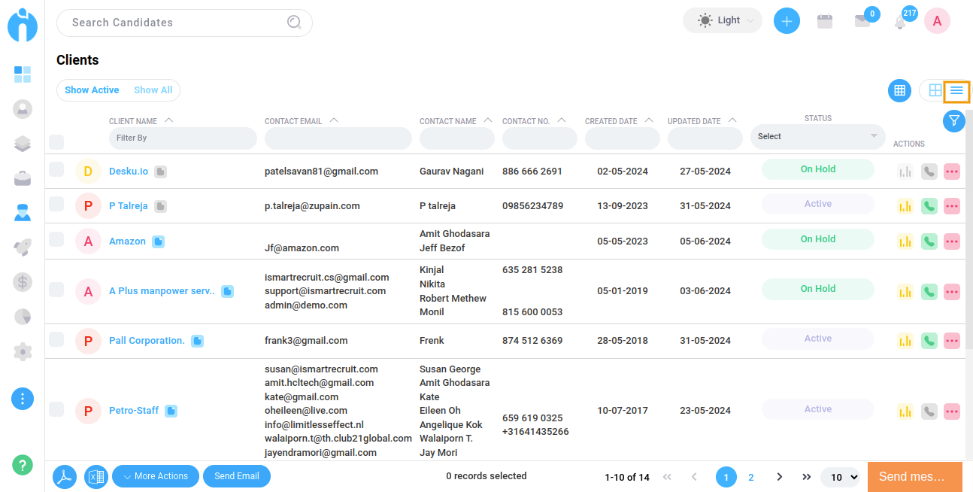Select the Show Active tab
This screenshot has width=973, height=492.
92,90
